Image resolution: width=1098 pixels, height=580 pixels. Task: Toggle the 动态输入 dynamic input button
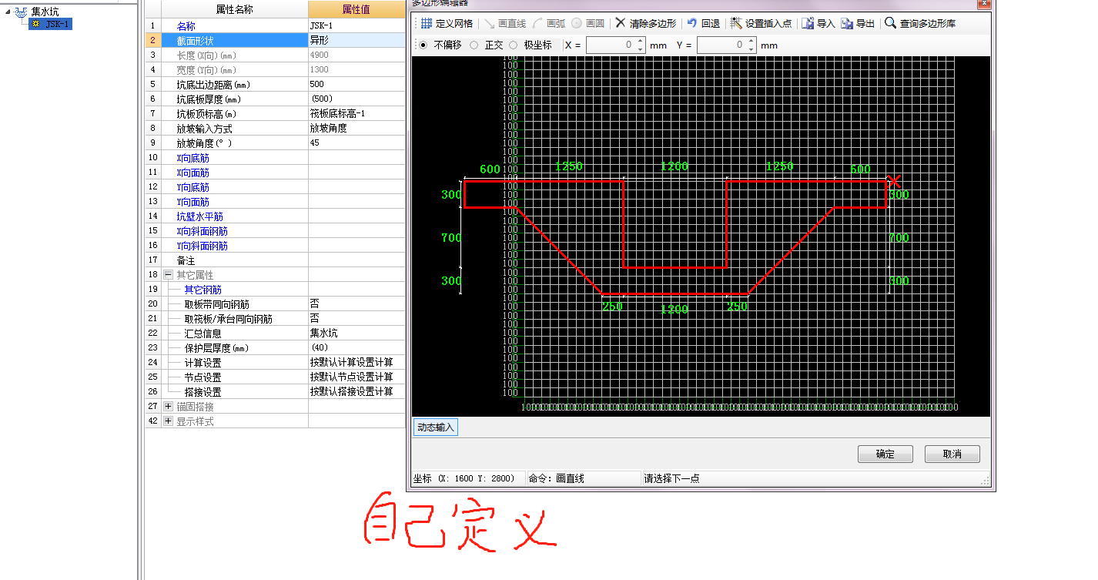click(436, 427)
